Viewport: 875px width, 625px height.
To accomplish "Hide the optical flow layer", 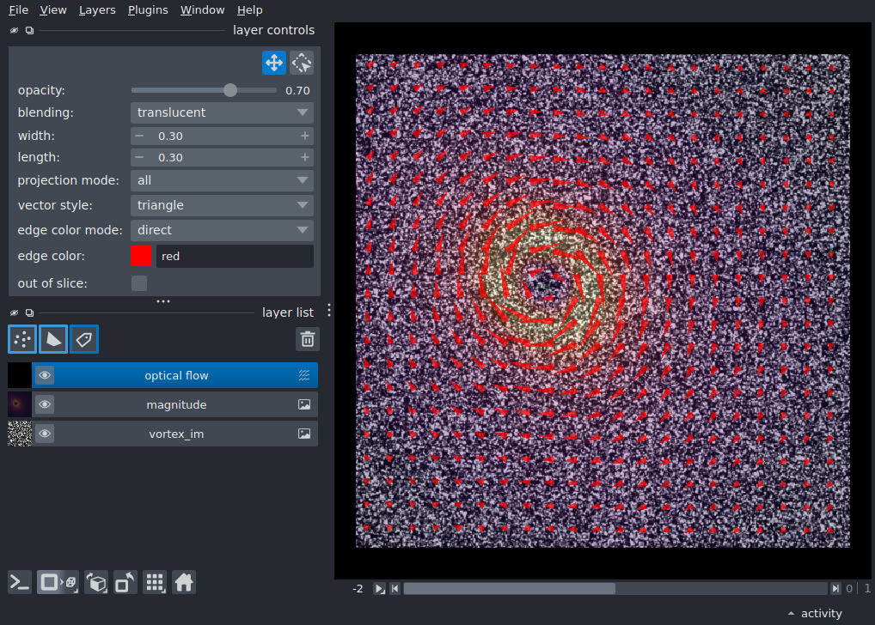I will pos(45,375).
